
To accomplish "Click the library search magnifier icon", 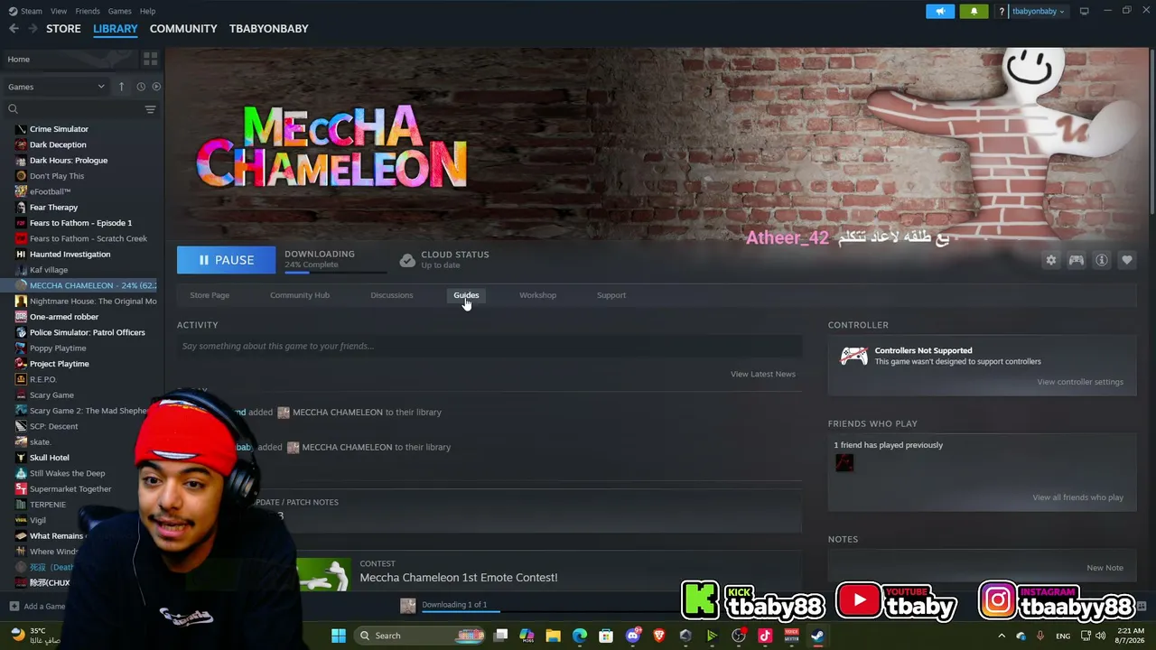I will [x=13, y=109].
